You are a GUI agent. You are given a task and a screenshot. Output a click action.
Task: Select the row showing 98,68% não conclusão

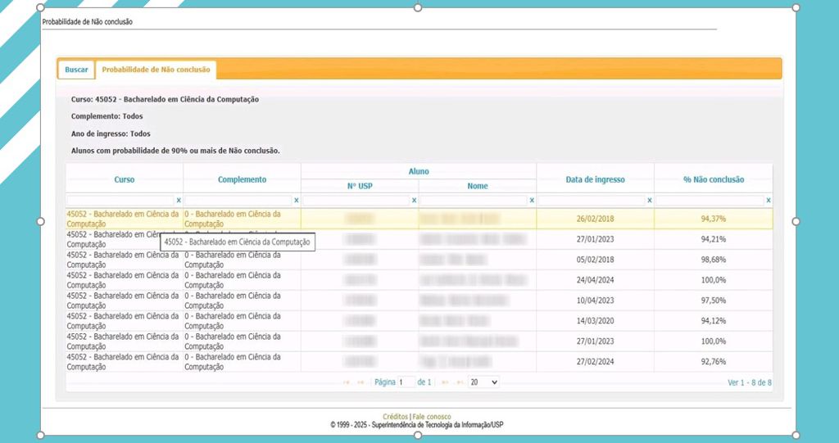click(713, 260)
